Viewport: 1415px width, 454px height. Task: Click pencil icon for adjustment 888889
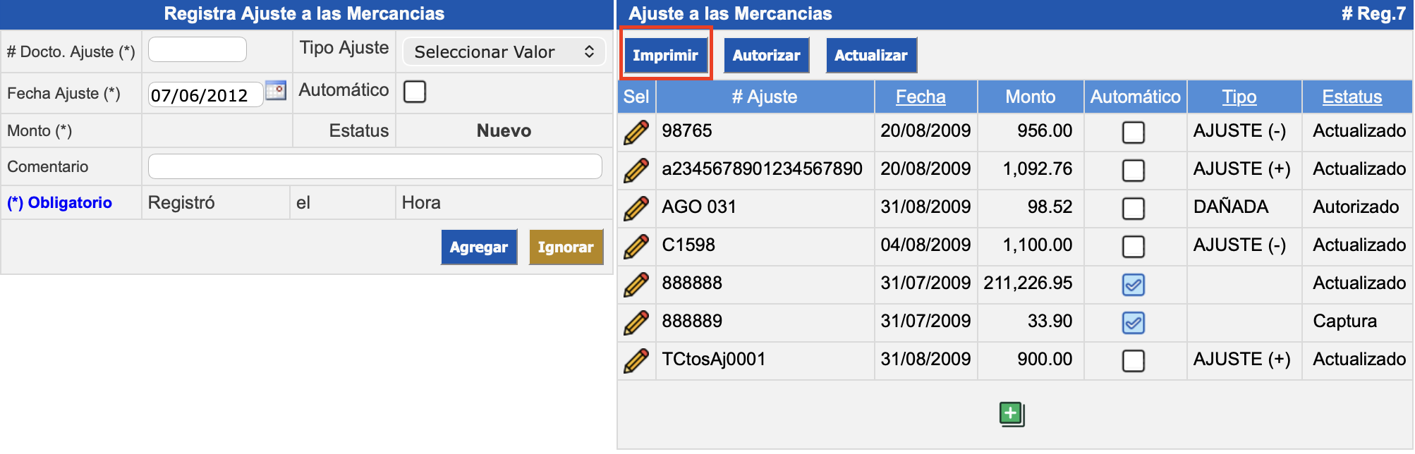(x=636, y=322)
